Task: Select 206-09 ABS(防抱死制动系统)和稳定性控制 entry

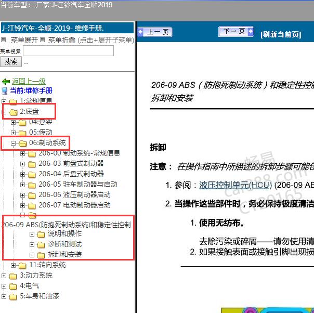Action: (67, 225)
